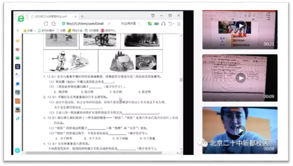
Task: Collapse sidebar with the left arrow toggle
Action: 18,30
